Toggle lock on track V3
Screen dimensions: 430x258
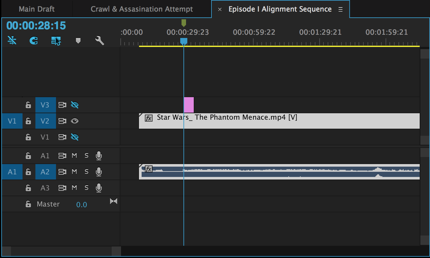pos(28,105)
